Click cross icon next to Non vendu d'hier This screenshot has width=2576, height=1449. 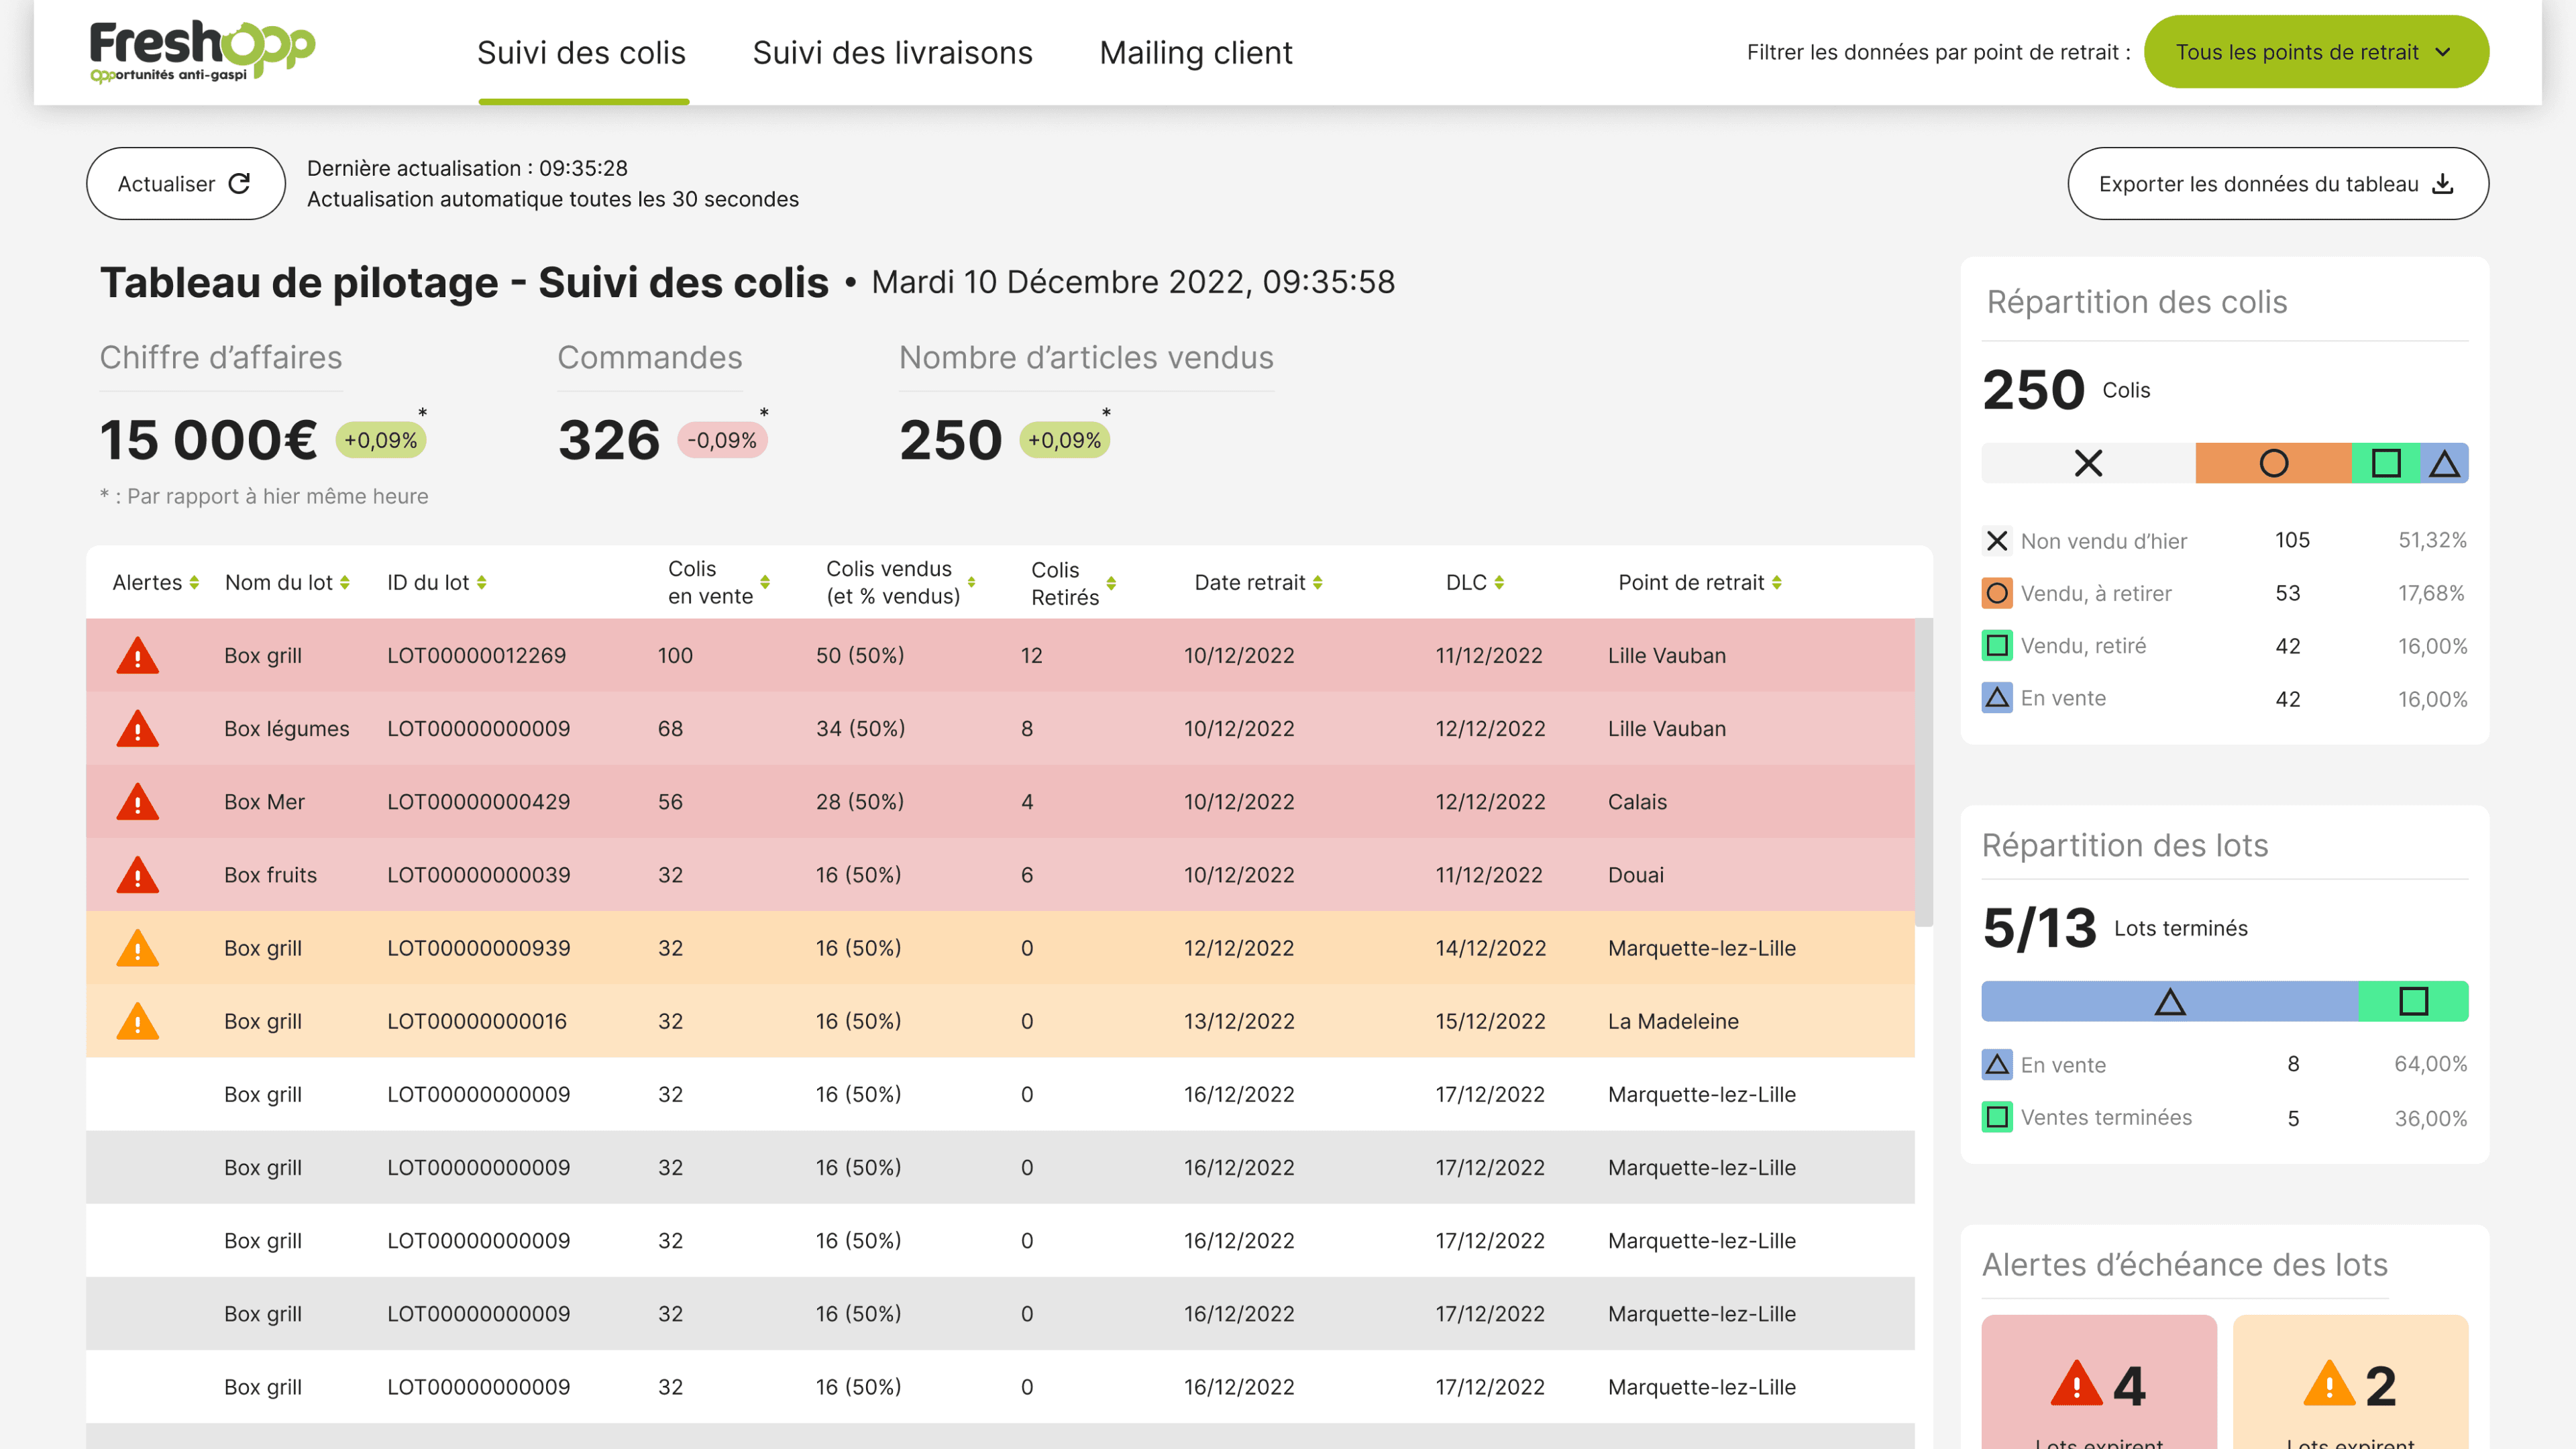[x=1996, y=541]
